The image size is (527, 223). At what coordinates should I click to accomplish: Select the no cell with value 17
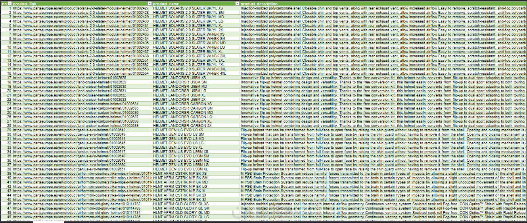coord(6,77)
